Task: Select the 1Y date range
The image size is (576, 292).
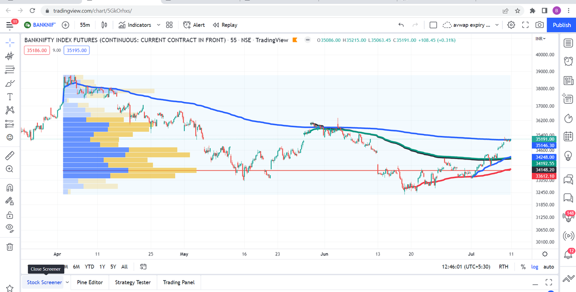Action: pyautogui.click(x=102, y=267)
